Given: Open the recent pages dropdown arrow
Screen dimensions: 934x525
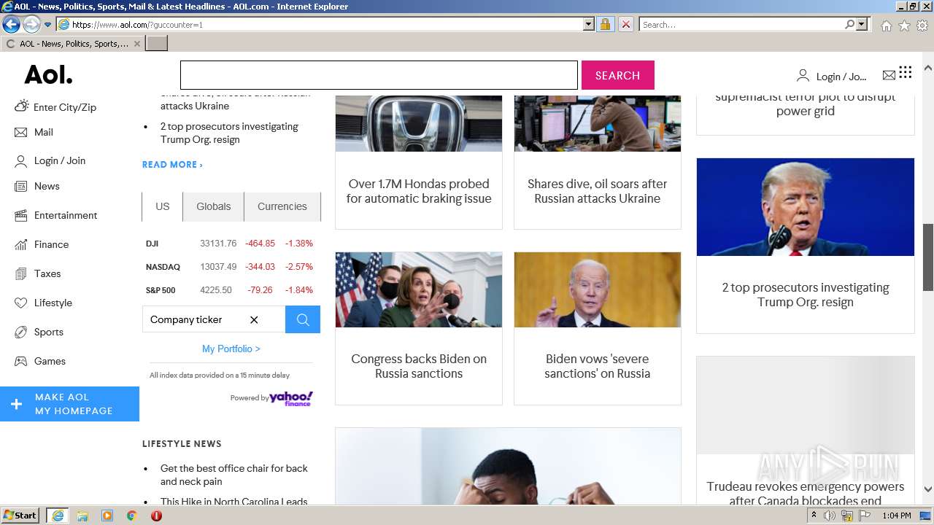Looking at the screenshot, I should tap(47, 25).
